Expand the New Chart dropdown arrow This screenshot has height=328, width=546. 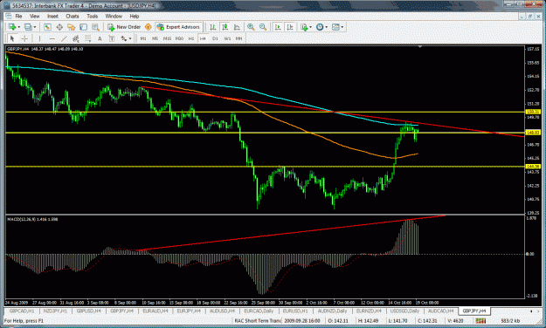(x=19, y=27)
